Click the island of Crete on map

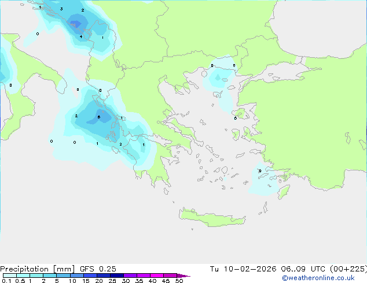[x=212, y=217]
